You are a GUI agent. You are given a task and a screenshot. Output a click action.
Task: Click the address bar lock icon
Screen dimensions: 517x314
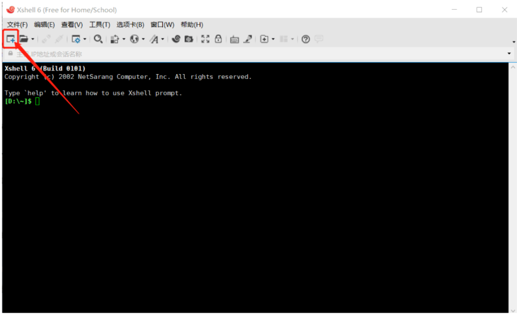[10, 54]
